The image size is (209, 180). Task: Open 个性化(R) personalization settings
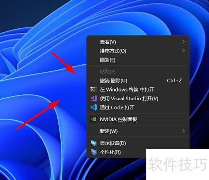[117, 152]
